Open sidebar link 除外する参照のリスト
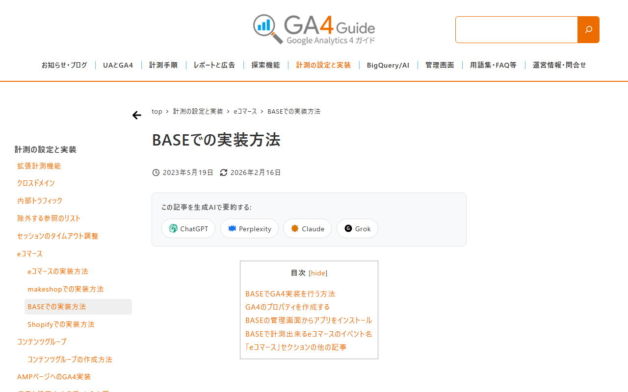 (x=49, y=219)
